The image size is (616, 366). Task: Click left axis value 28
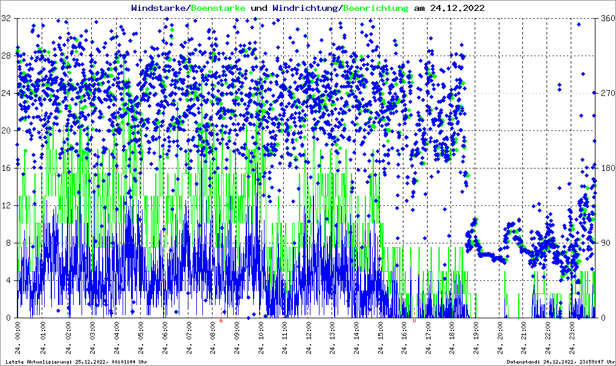tap(6, 56)
